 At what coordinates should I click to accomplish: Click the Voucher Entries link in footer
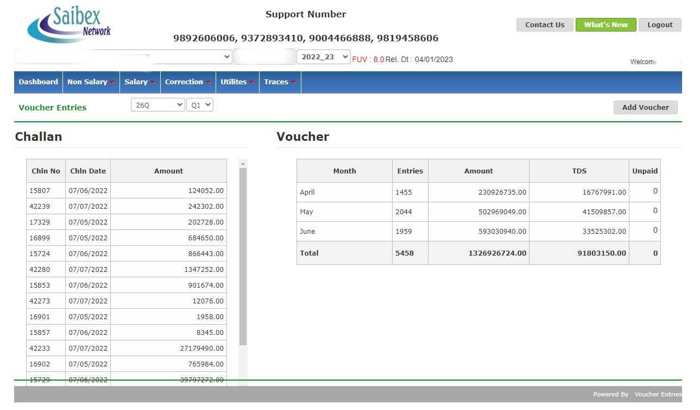[x=658, y=394]
